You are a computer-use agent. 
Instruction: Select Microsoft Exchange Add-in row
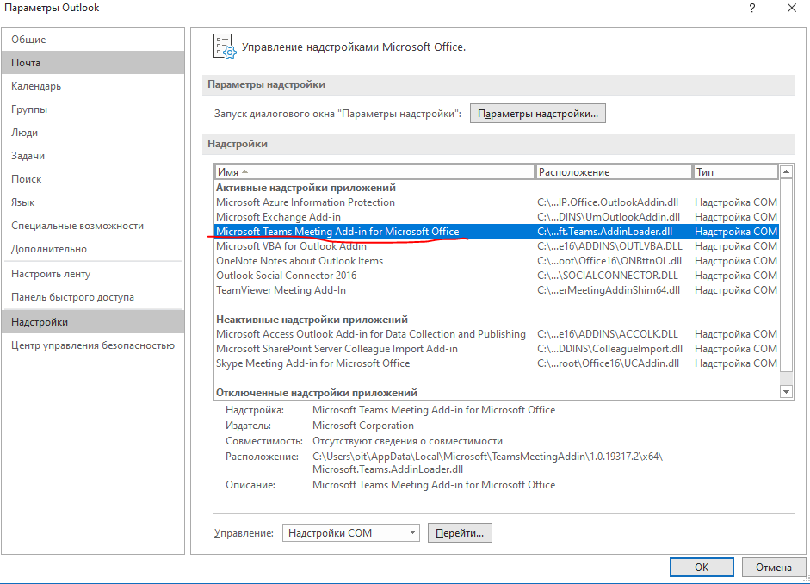click(497, 217)
